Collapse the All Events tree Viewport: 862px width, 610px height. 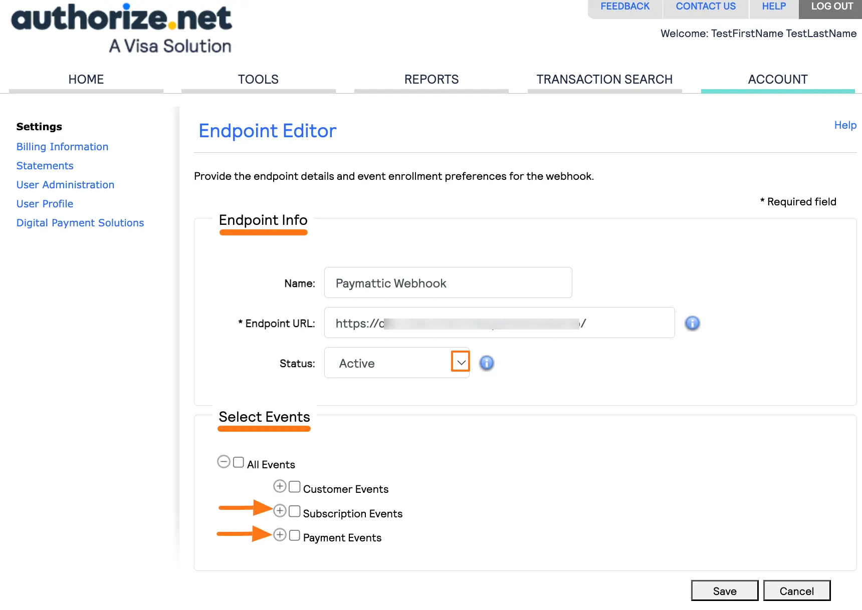click(x=224, y=462)
